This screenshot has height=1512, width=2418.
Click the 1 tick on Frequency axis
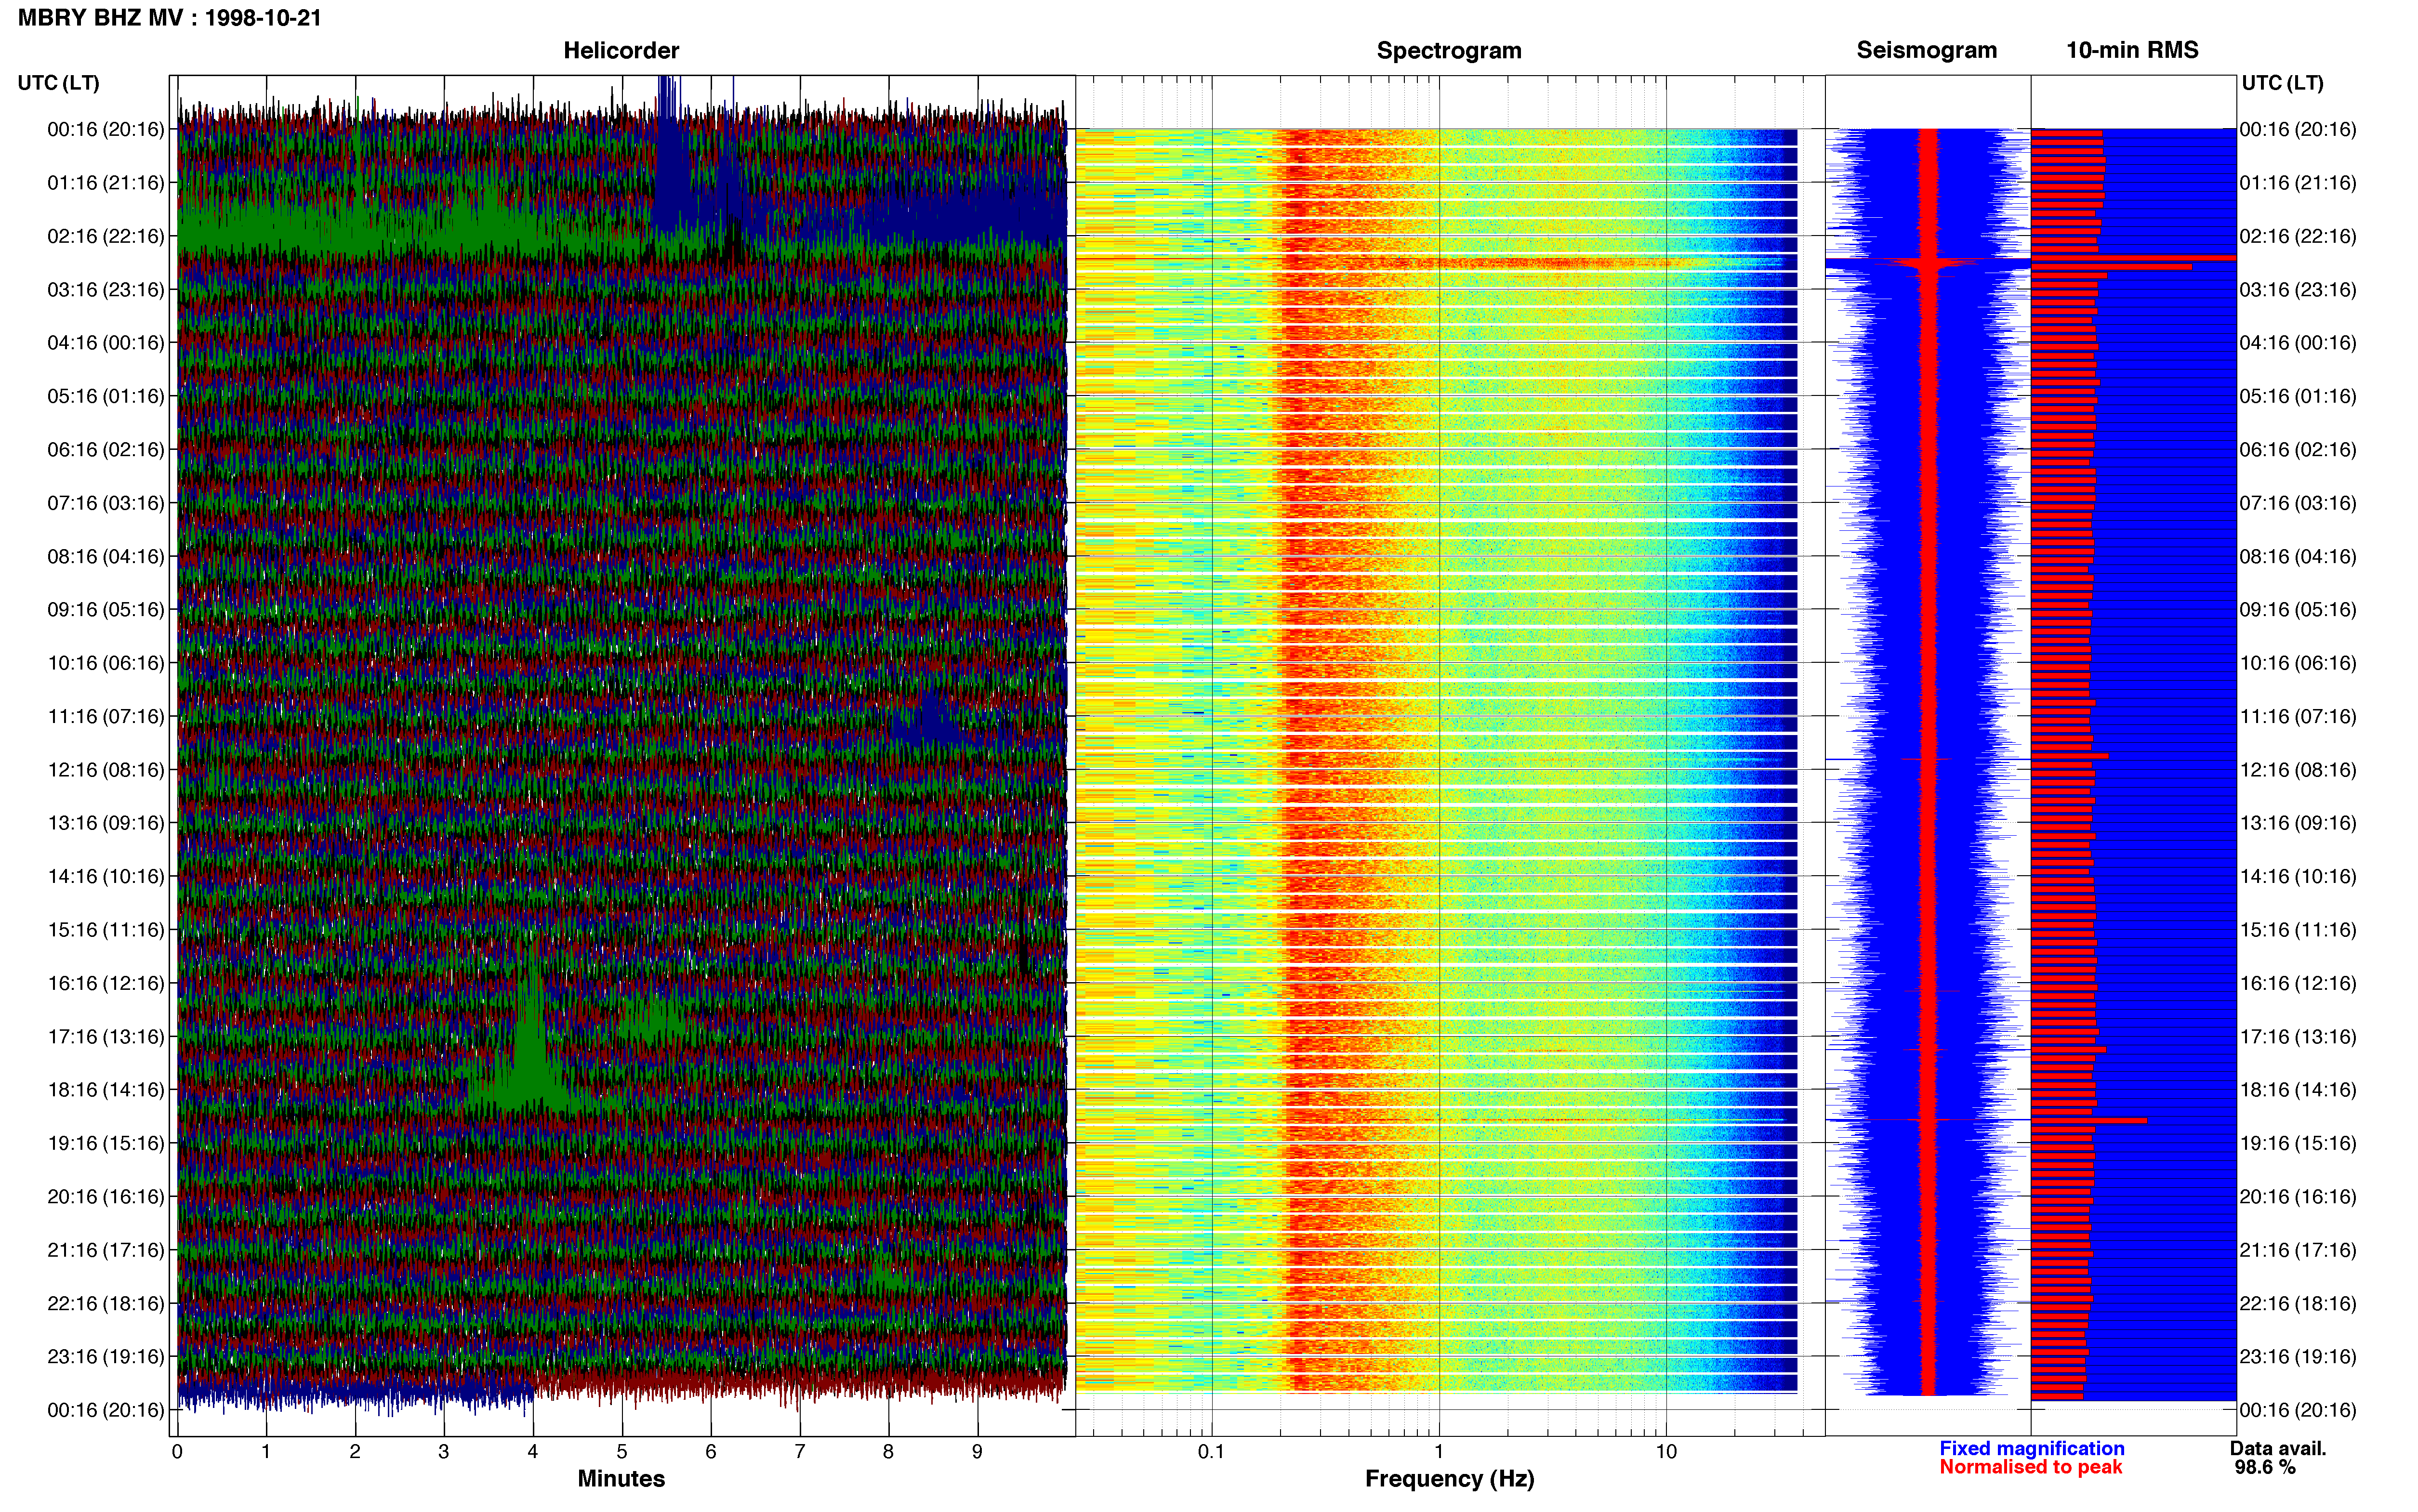pos(1439,1452)
